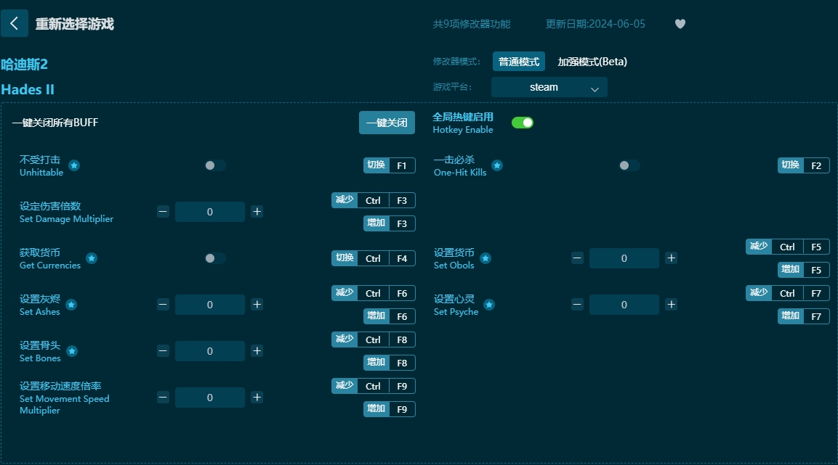This screenshot has height=465, width=838.
Task: Click star icon beside One-Hit Kills
Action: (x=497, y=165)
